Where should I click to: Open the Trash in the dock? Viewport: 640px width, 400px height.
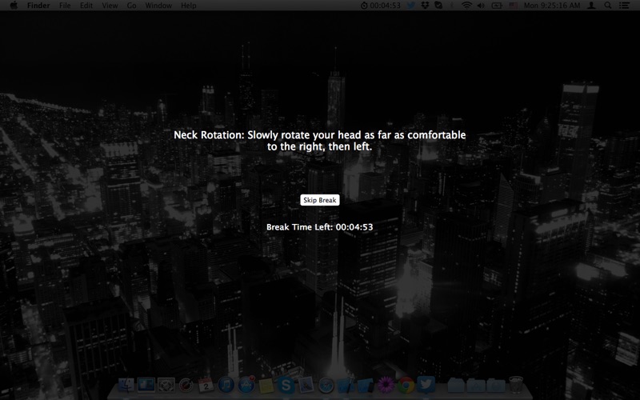tap(516, 386)
